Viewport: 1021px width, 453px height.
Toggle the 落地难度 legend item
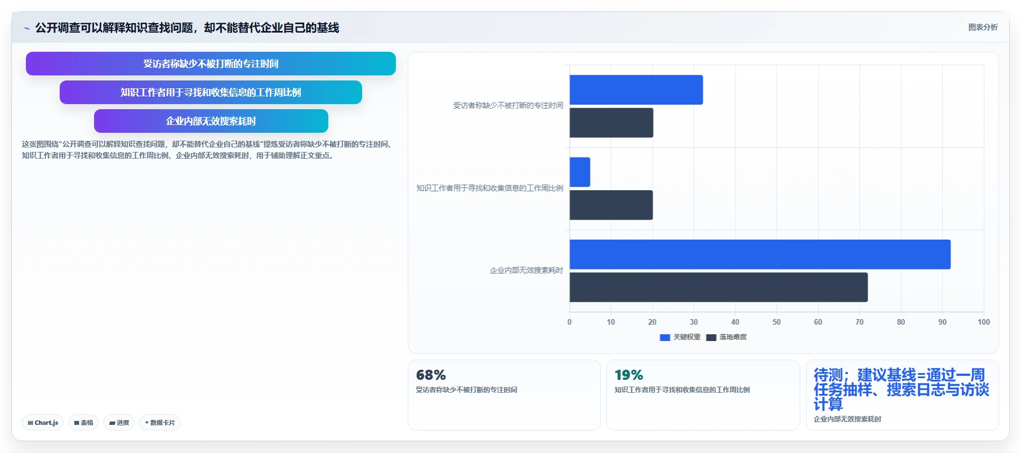tap(726, 337)
